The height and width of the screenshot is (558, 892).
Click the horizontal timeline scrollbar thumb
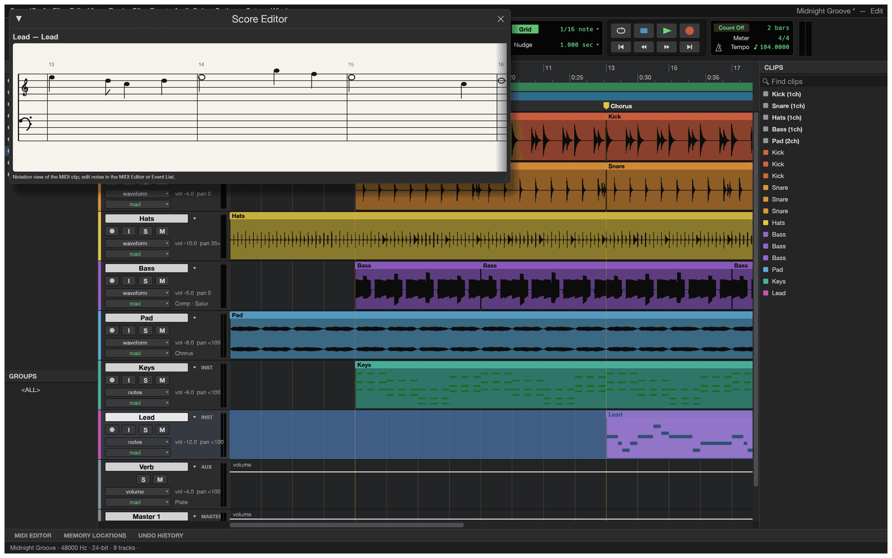point(346,525)
